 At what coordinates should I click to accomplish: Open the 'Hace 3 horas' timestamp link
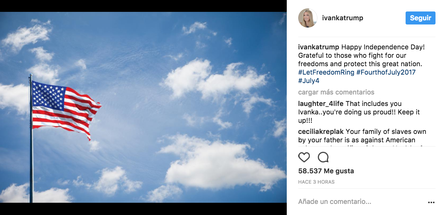pos(316,182)
